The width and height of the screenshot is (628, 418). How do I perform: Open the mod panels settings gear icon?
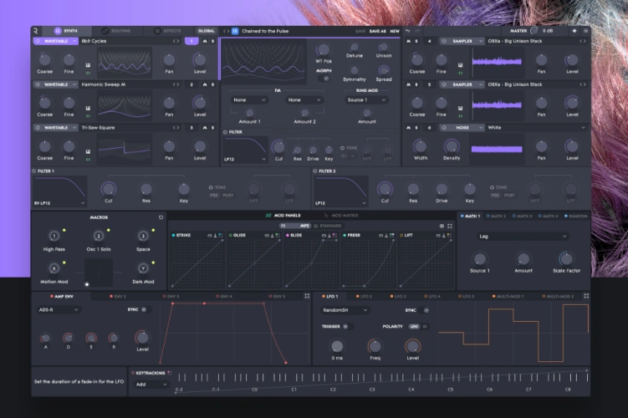tap(441, 226)
